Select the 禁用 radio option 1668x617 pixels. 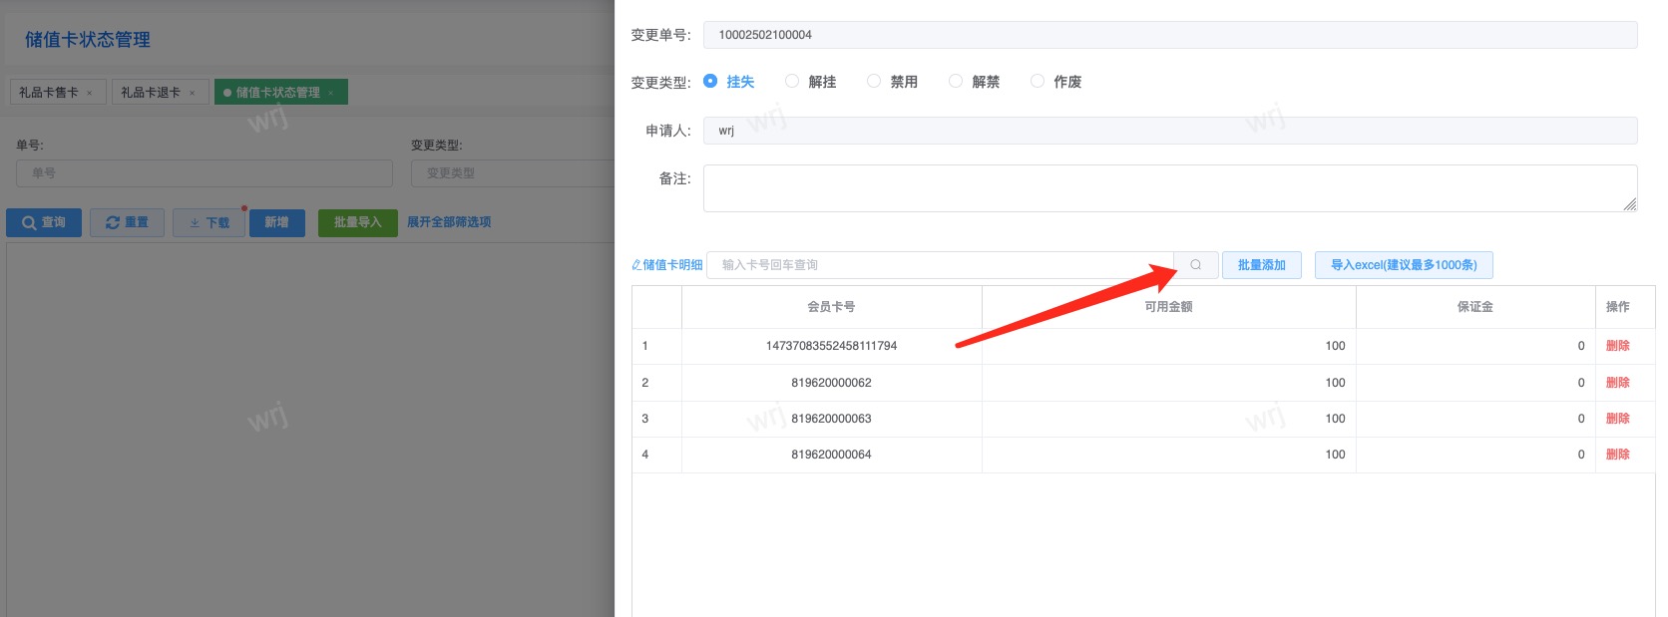pyautogui.click(x=874, y=82)
